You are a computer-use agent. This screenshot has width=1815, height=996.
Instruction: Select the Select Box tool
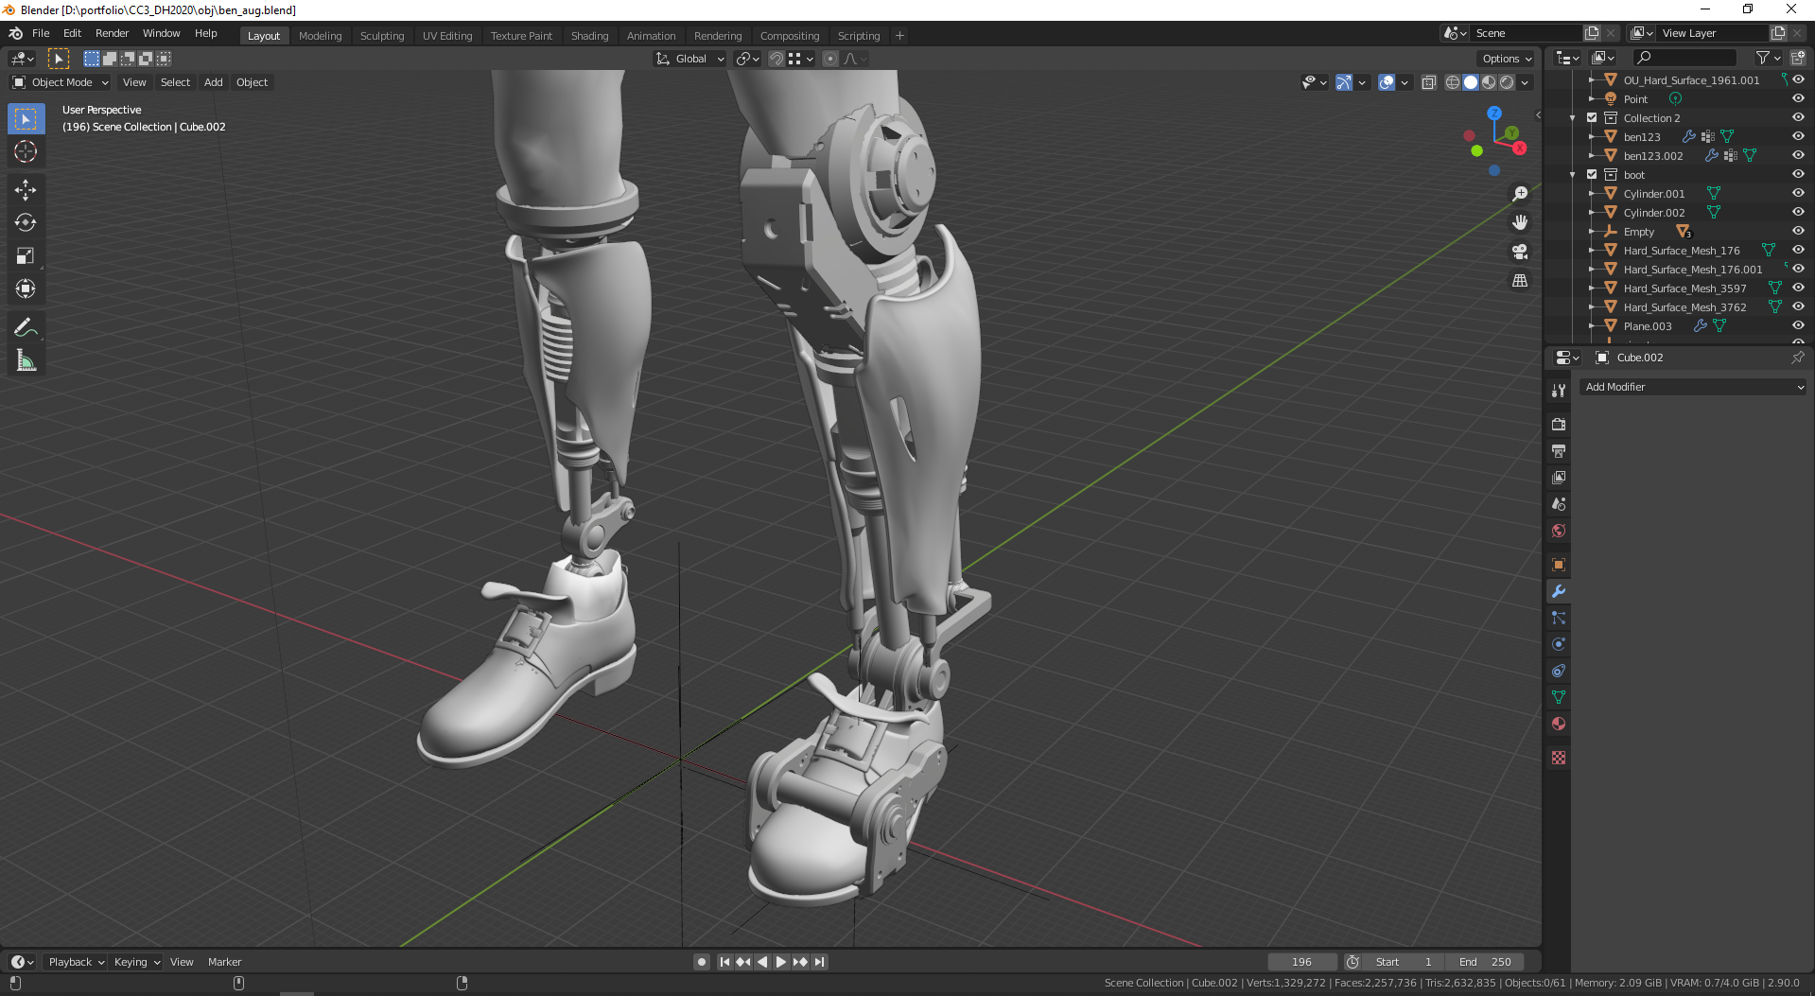26,119
